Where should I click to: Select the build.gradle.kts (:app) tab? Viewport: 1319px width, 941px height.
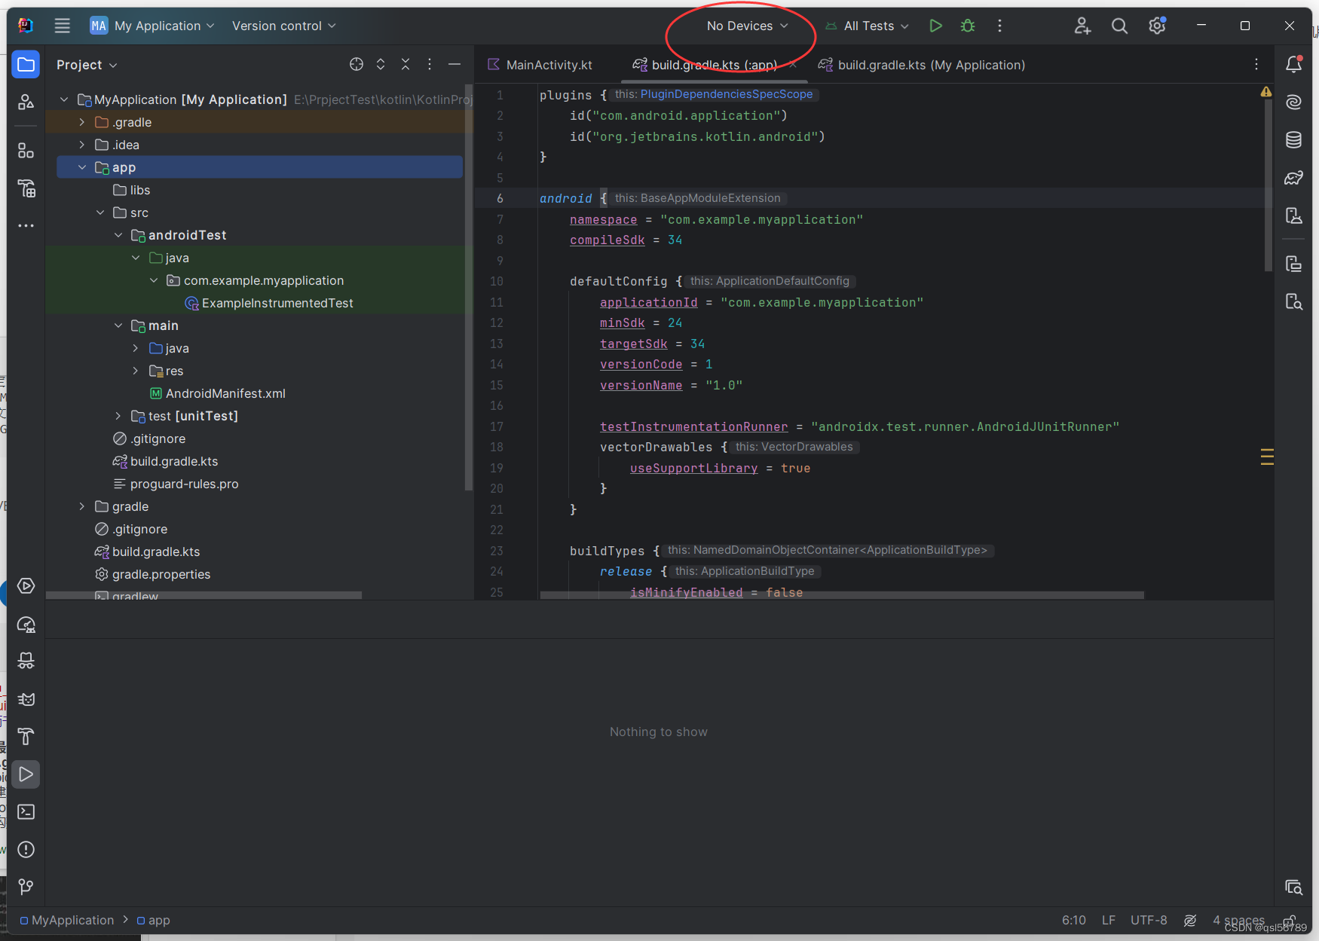(714, 65)
